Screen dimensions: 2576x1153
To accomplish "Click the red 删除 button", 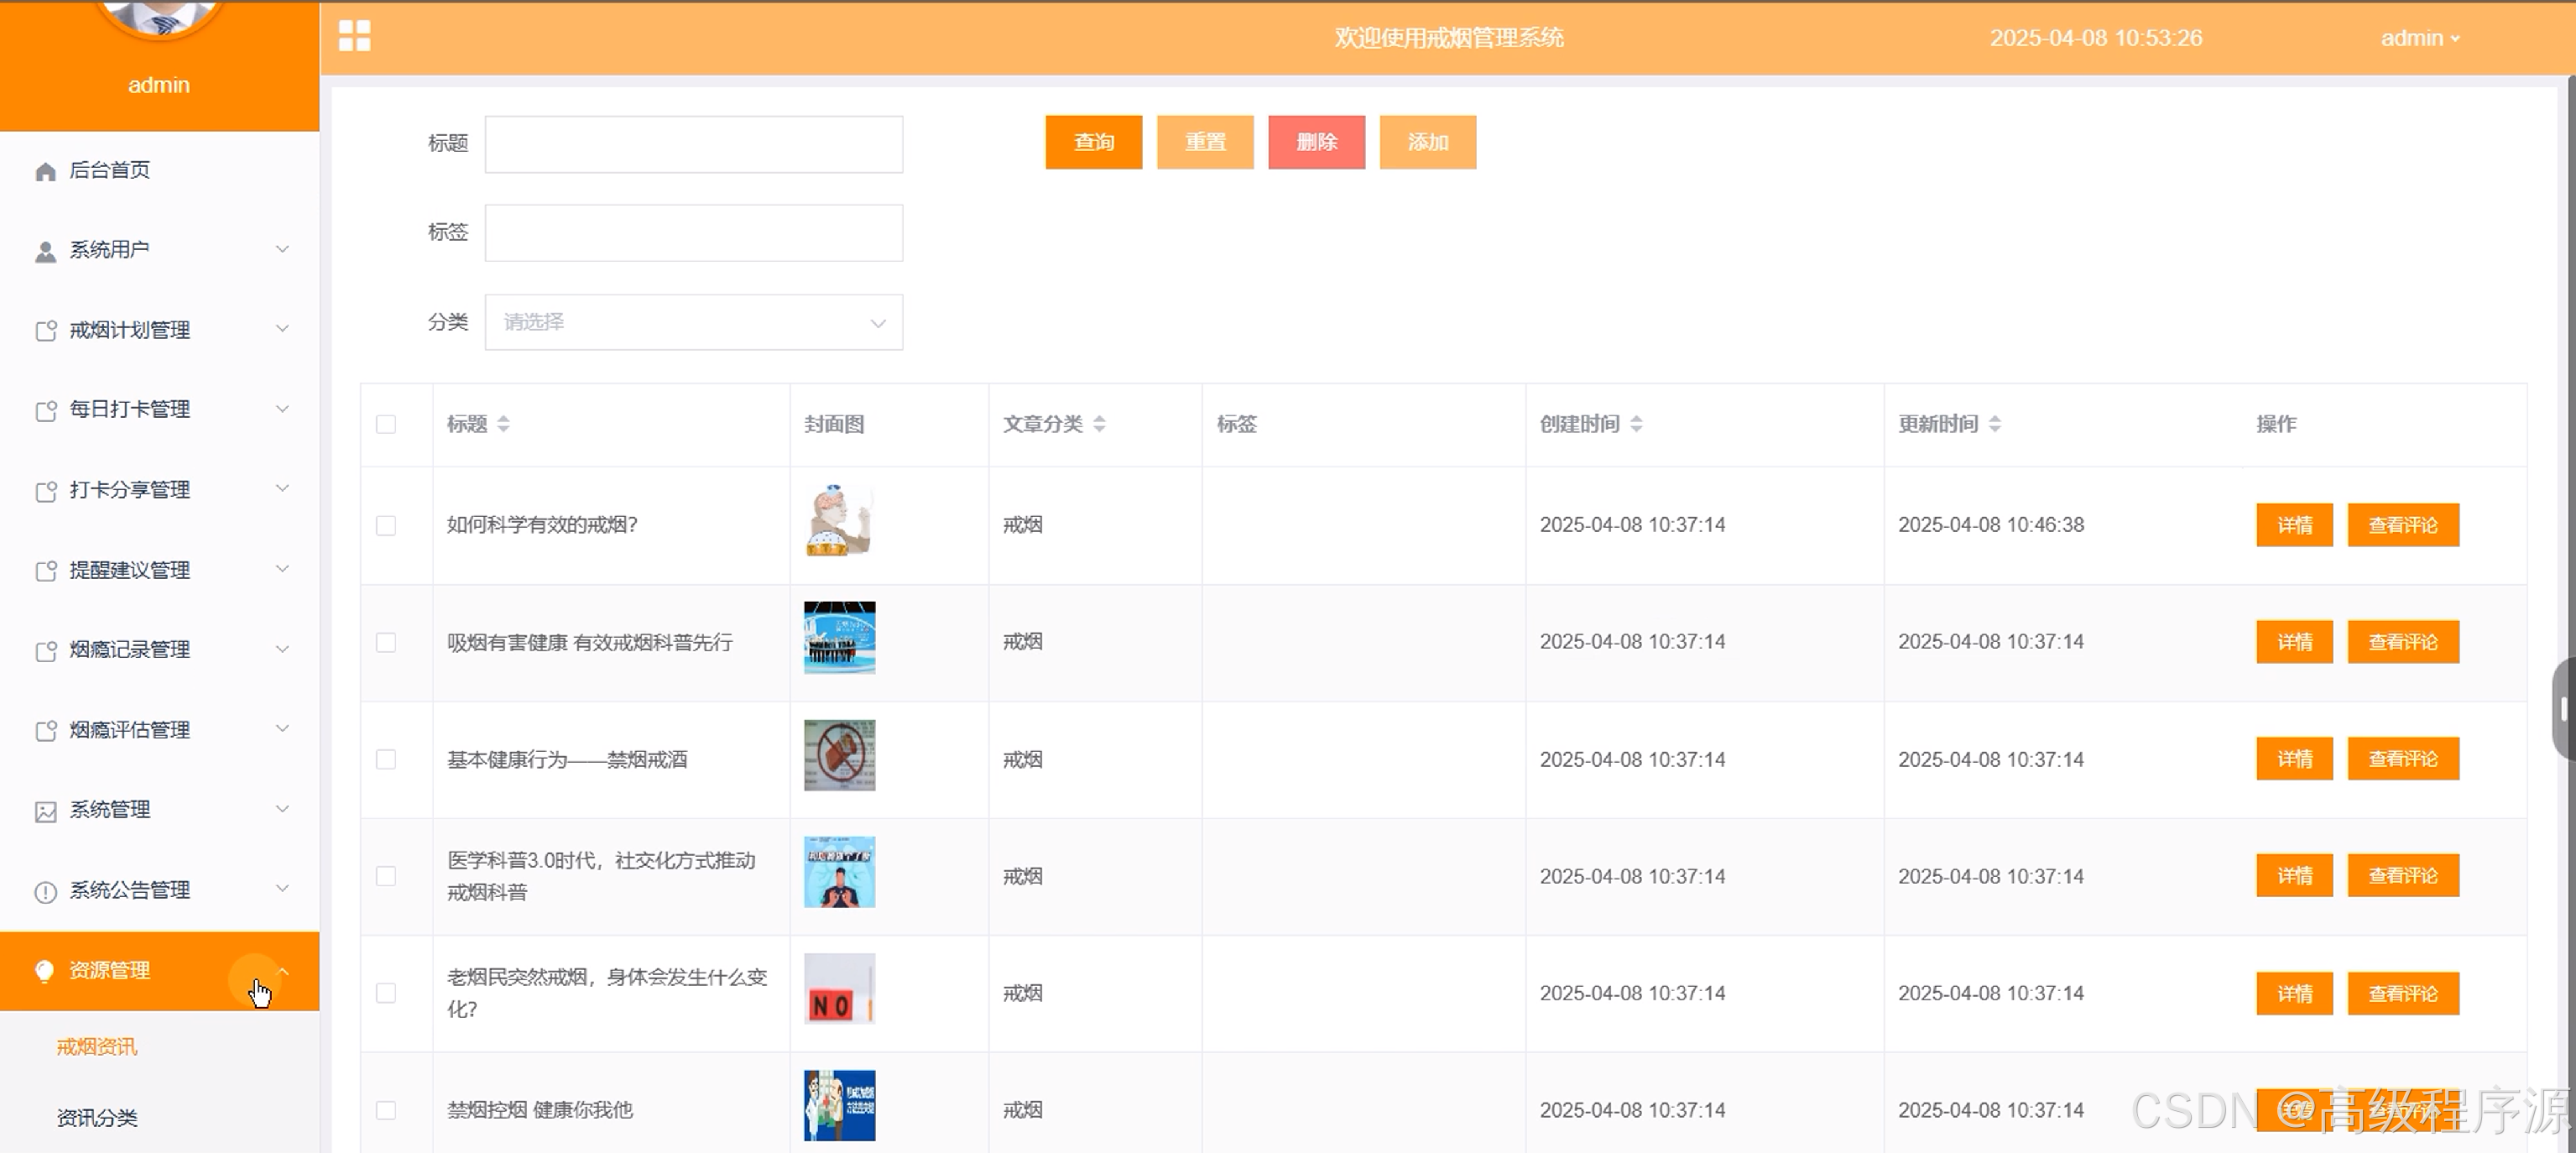I will (x=1316, y=142).
